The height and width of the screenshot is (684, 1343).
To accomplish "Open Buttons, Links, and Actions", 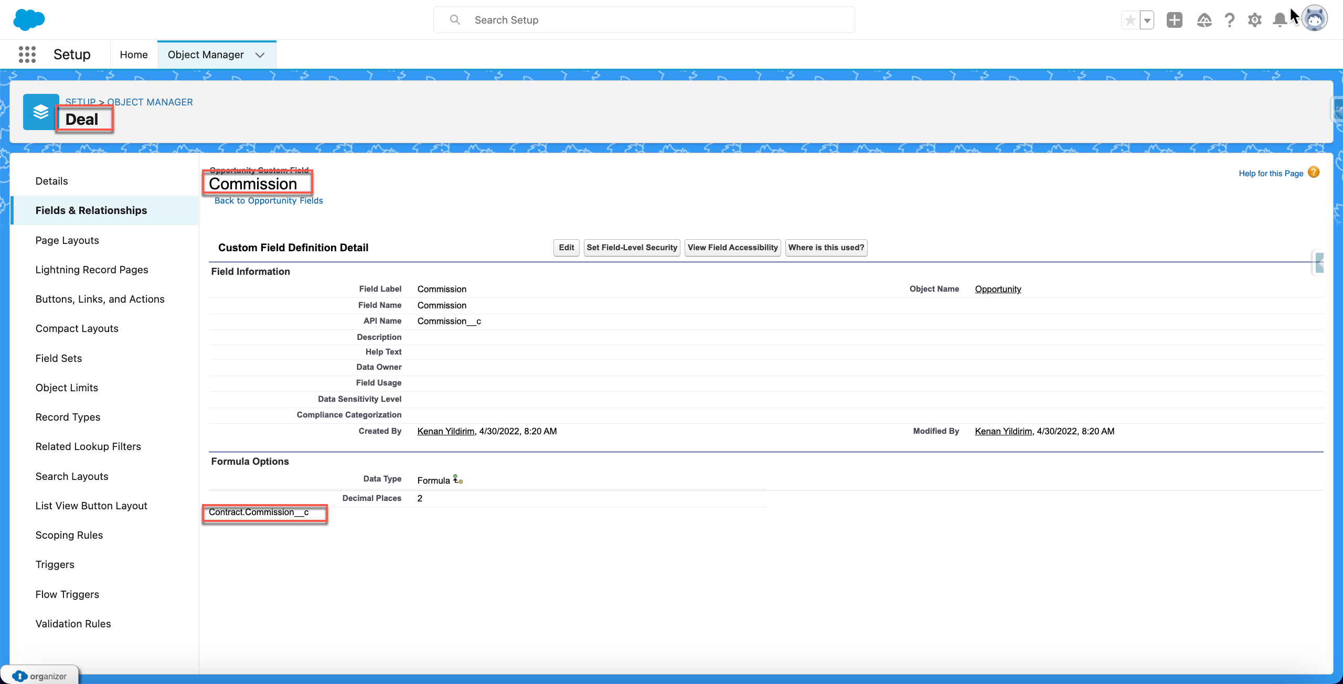I will pos(100,299).
